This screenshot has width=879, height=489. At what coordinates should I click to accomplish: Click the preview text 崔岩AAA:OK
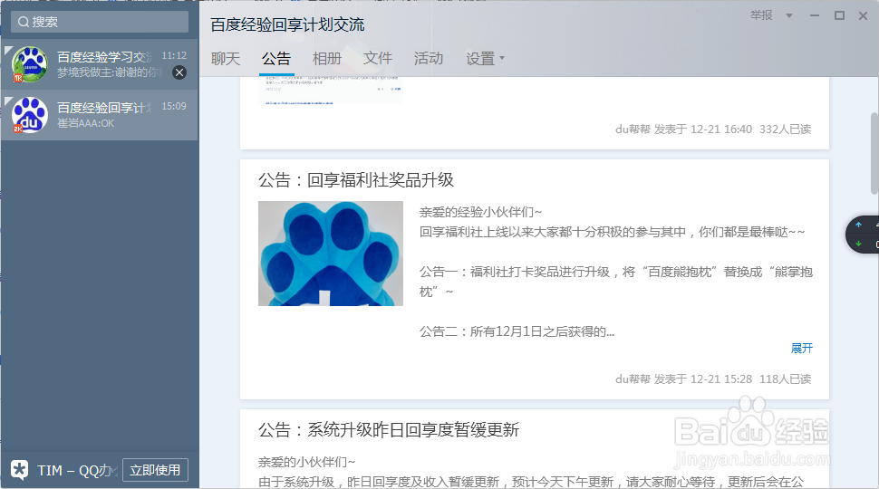[86, 123]
